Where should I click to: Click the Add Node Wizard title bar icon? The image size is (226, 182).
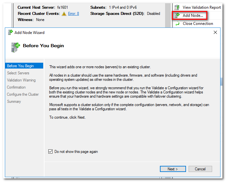(x=10, y=32)
